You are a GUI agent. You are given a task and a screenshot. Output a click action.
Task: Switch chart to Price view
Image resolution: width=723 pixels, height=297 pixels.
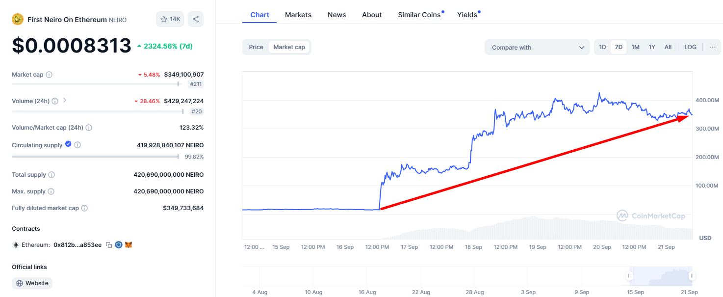pos(256,47)
